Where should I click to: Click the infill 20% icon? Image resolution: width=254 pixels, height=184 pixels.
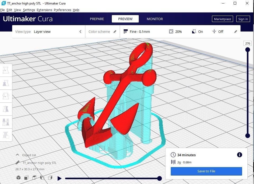pyautogui.click(x=171, y=32)
